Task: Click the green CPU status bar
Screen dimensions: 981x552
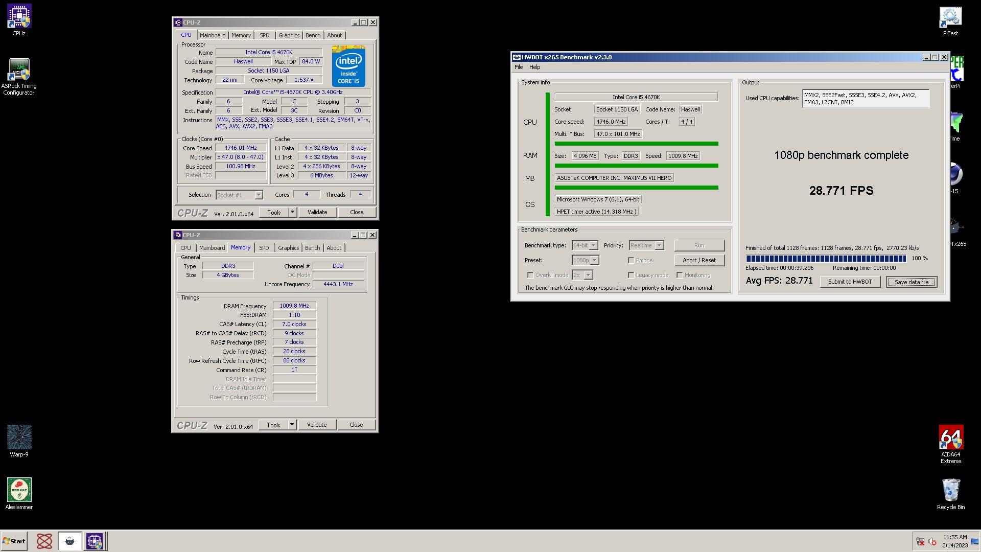Action: (x=637, y=144)
